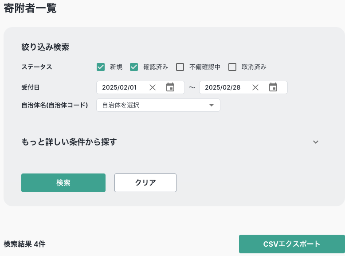Screen dimensions: 345x256
Task: Expand the chevron beside もっと詳しい条件から探す
Action: (x=316, y=142)
